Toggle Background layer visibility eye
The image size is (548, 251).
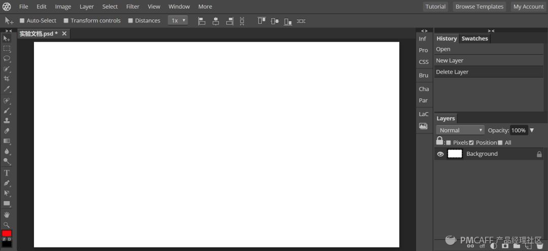(440, 154)
